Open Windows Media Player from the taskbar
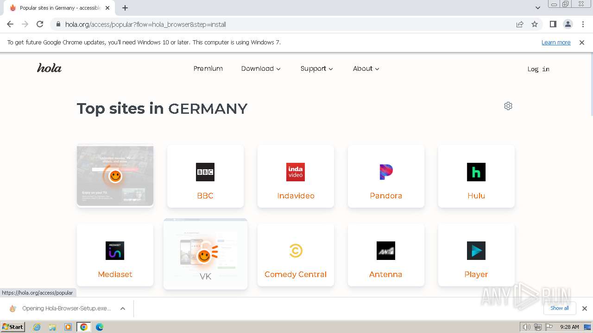Screen dimensions: 593x333 pos(68,327)
